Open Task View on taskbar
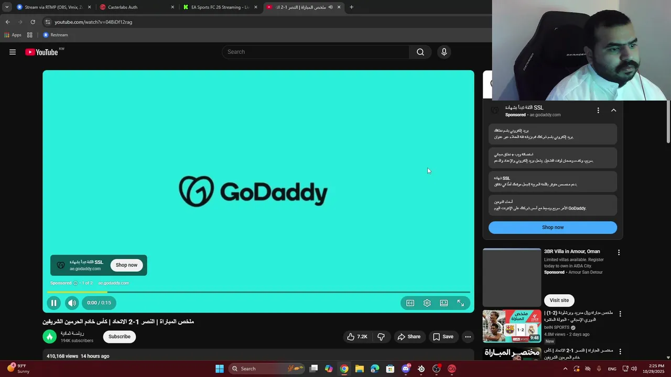The width and height of the screenshot is (671, 377). coord(313,369)
